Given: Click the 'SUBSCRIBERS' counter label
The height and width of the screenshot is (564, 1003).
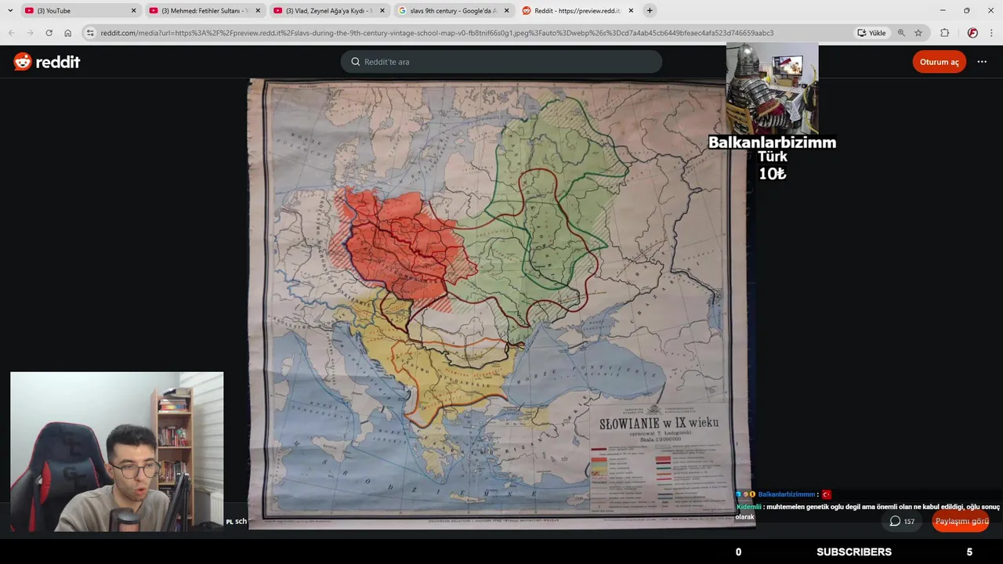Looking at the screenshot, I should point(854,552).
